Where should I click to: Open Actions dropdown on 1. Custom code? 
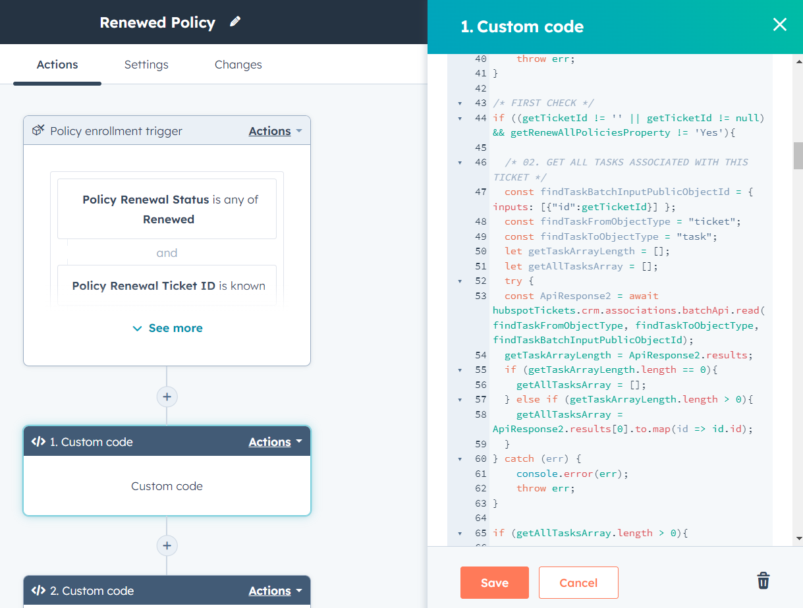[x=275, y=442]
